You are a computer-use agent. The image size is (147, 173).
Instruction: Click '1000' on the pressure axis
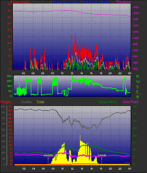click(x=136, y=38)
